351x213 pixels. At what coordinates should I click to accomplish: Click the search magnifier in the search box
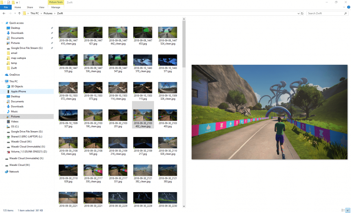346,13
